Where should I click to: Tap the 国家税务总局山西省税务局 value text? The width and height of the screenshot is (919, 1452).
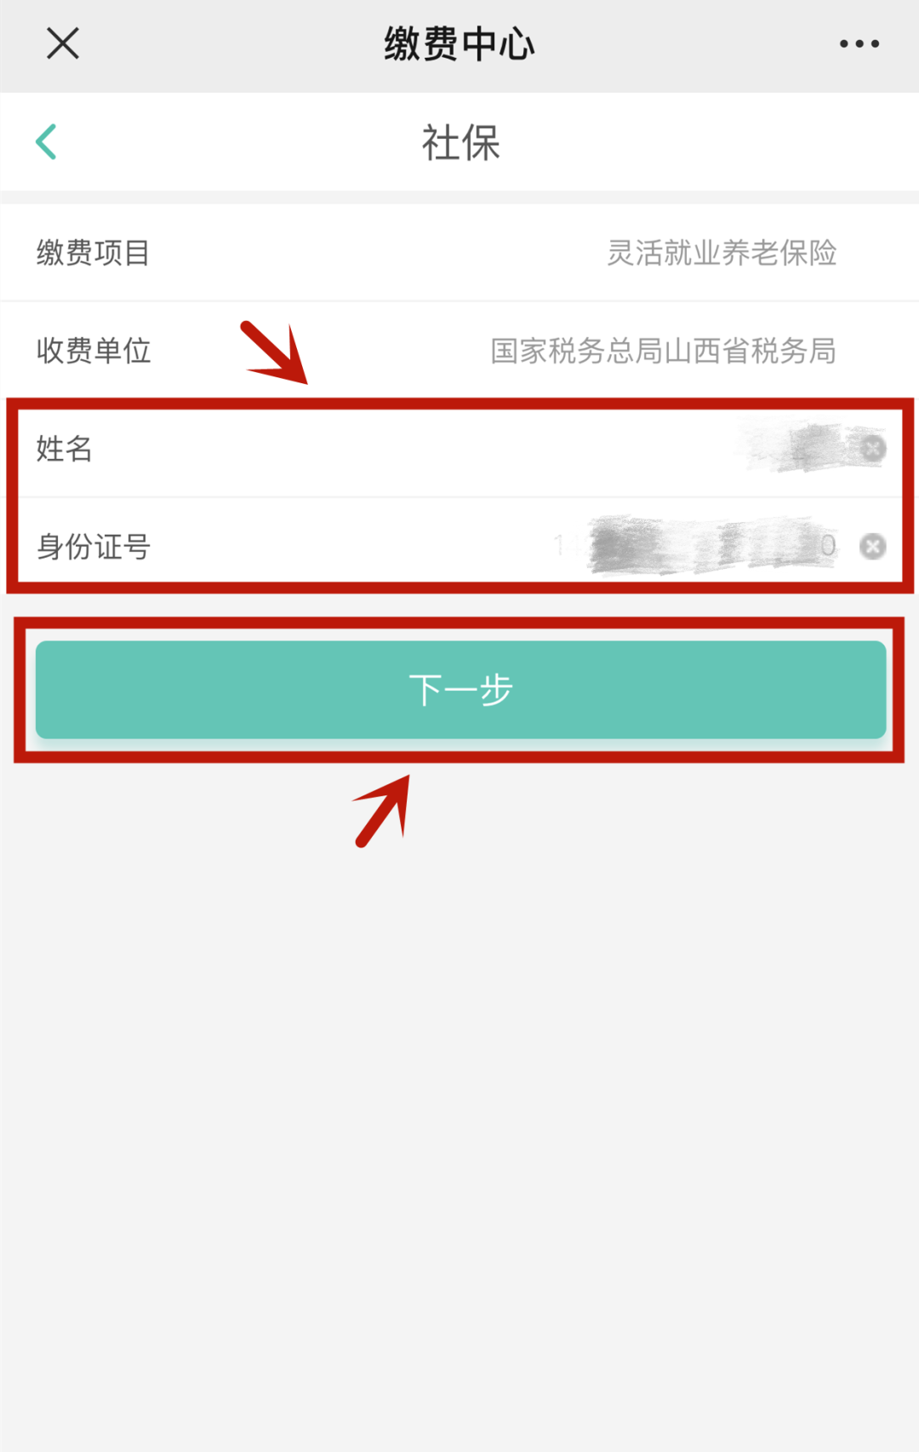pyautogui.click(x=664, y=351)
